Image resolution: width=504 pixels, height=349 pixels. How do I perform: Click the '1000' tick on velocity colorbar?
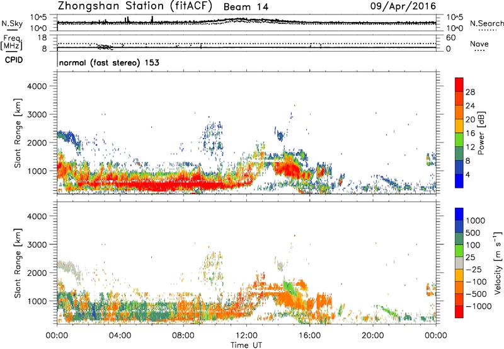(476, 220)
